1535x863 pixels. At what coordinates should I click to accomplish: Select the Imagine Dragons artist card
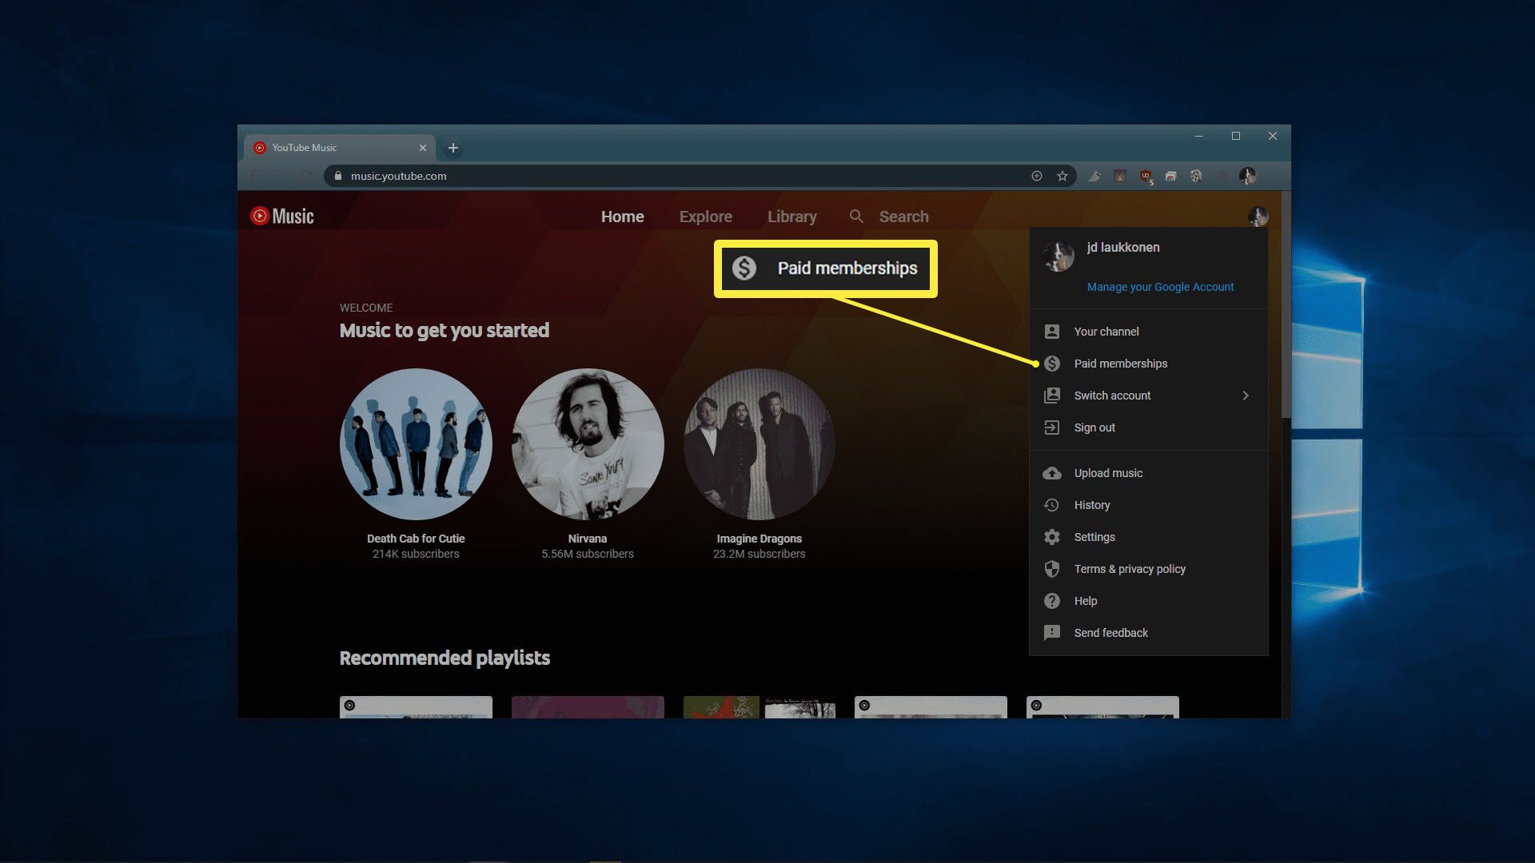(x=758, y=466)
